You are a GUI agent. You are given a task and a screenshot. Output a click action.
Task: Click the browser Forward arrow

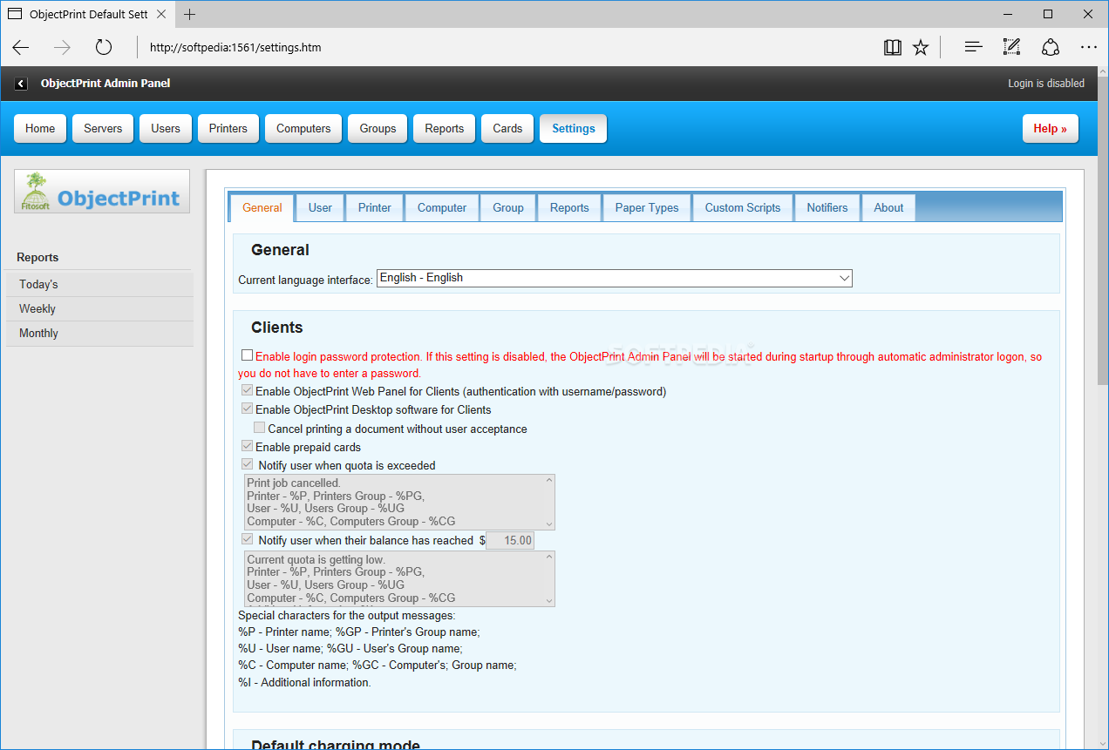pos(62,47)
